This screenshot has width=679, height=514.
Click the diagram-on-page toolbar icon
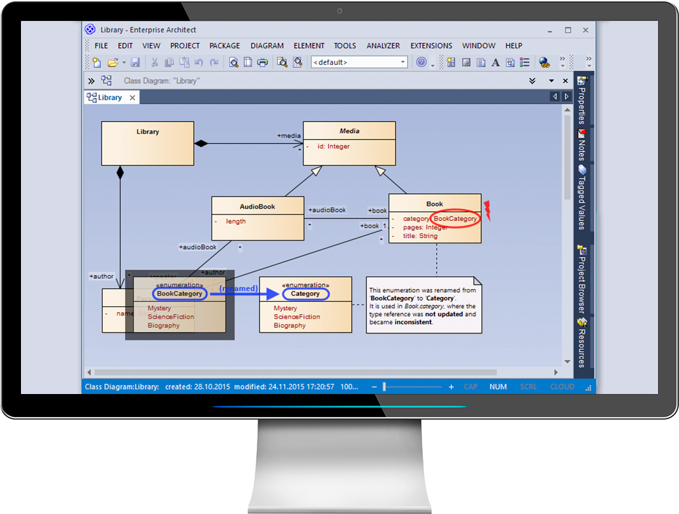click(x=510, y=62)
